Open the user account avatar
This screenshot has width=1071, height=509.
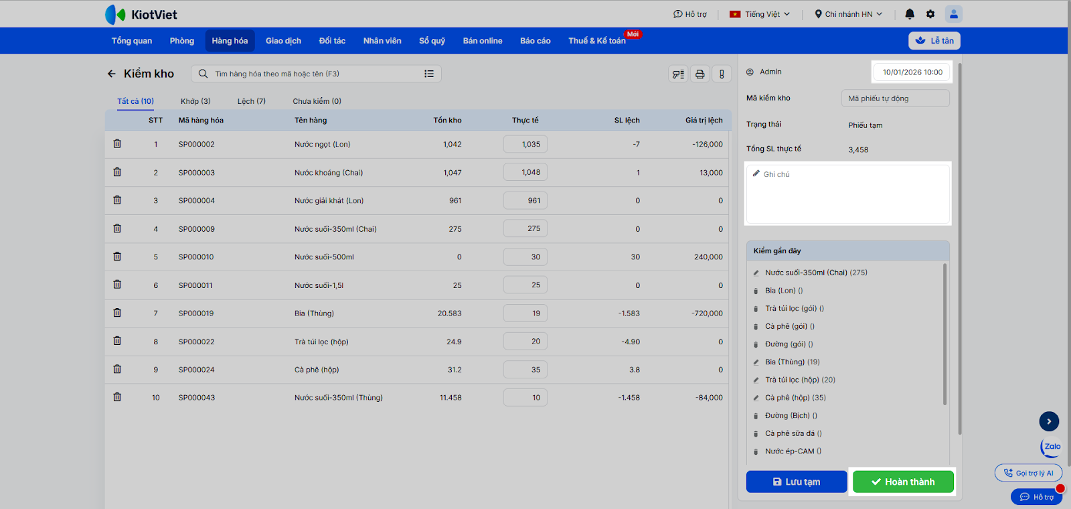[953, 14]
